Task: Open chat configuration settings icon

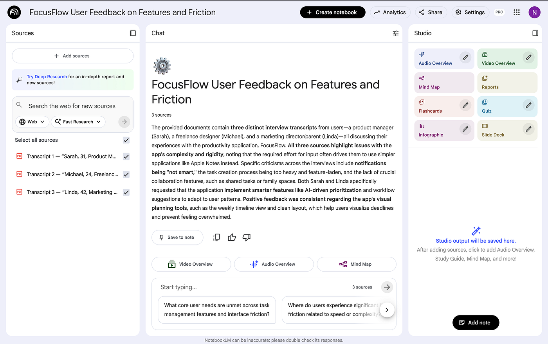Action: click(x=395, y=33)
